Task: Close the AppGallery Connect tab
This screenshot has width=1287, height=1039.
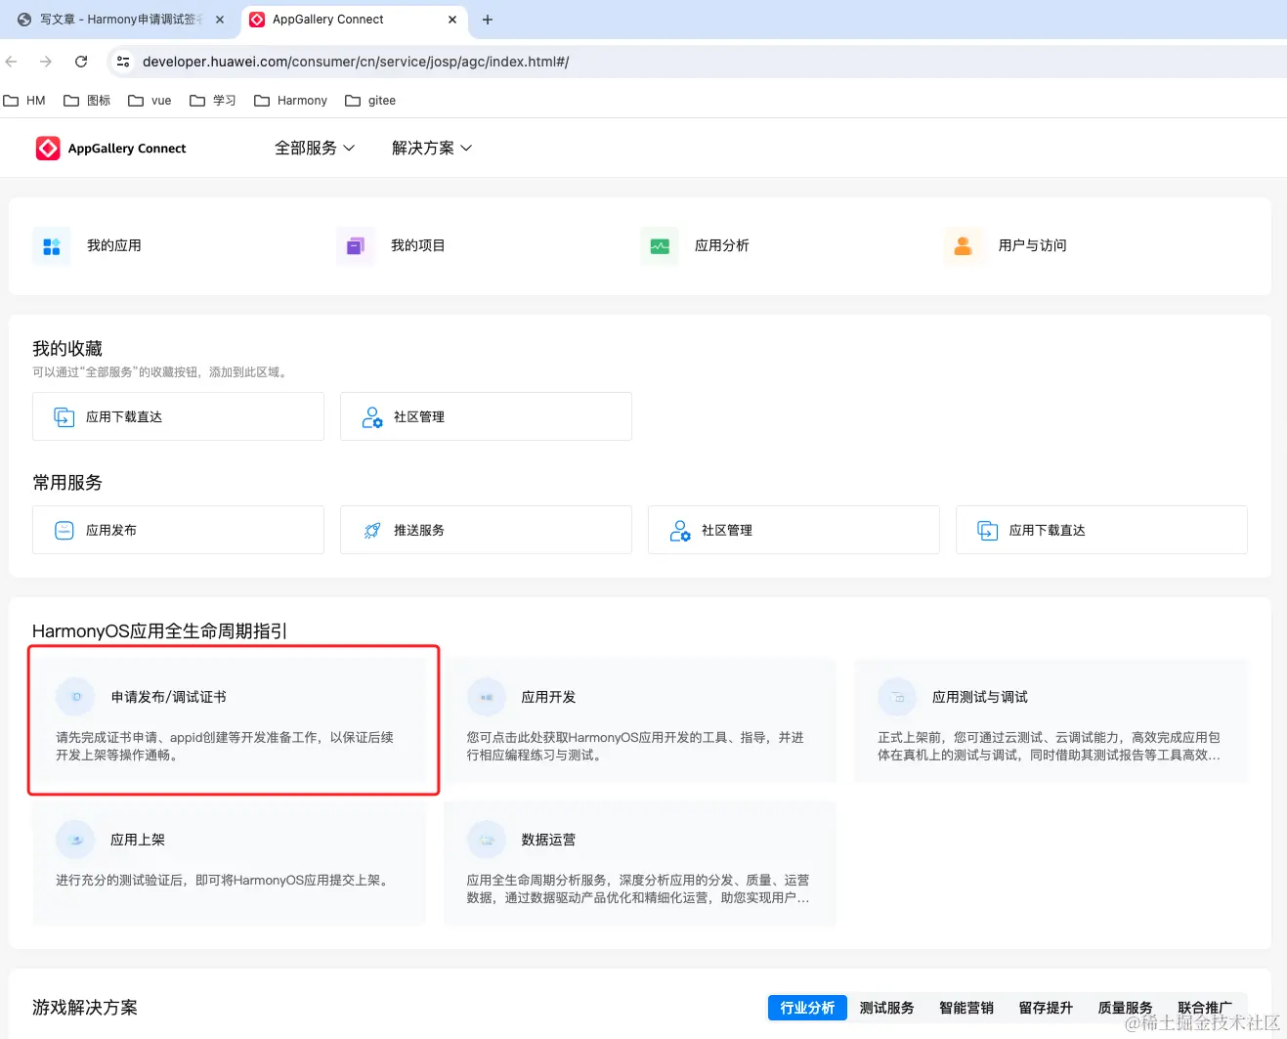Action: coord(452,20)
